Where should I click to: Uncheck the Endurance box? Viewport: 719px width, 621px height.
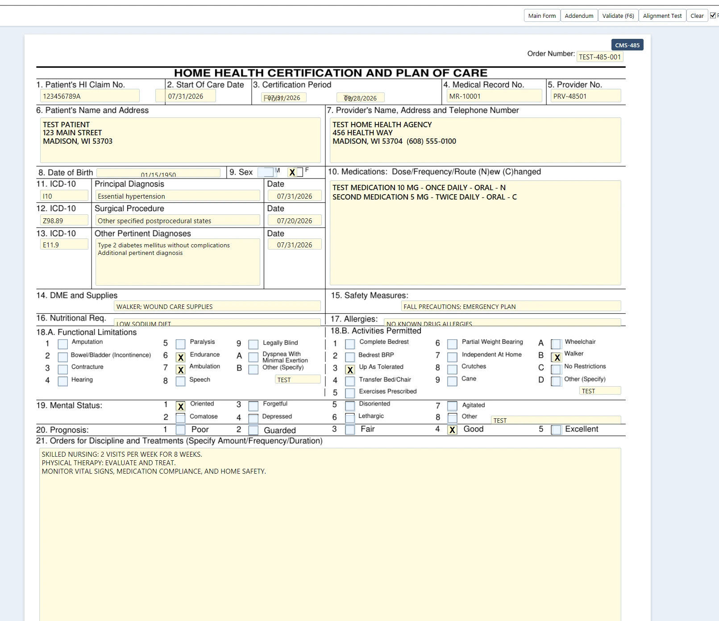point(180,357)
